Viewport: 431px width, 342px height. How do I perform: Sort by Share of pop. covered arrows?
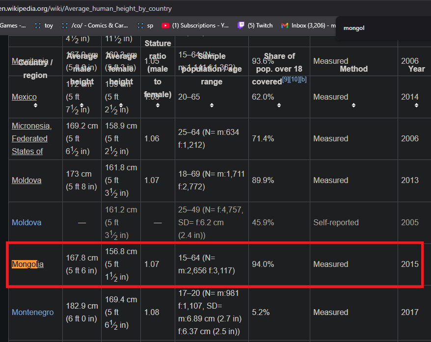tap(279, 105)
